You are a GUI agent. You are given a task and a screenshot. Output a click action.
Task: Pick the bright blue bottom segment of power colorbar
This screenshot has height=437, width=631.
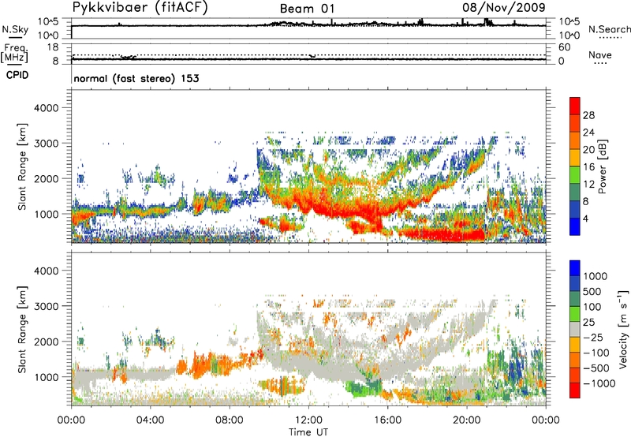click(x=575, y=227)
